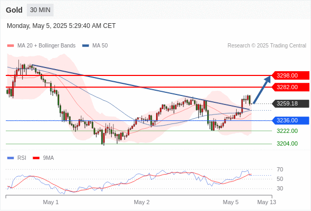Image resolution: width=311 pixels, height=211 pixels.
Task: Click the 3259.18 current price tag
Action: pyautogui.click(x=290, y=103)
